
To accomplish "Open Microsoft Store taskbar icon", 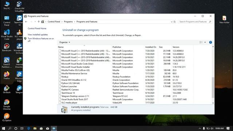I will [41, 128].
